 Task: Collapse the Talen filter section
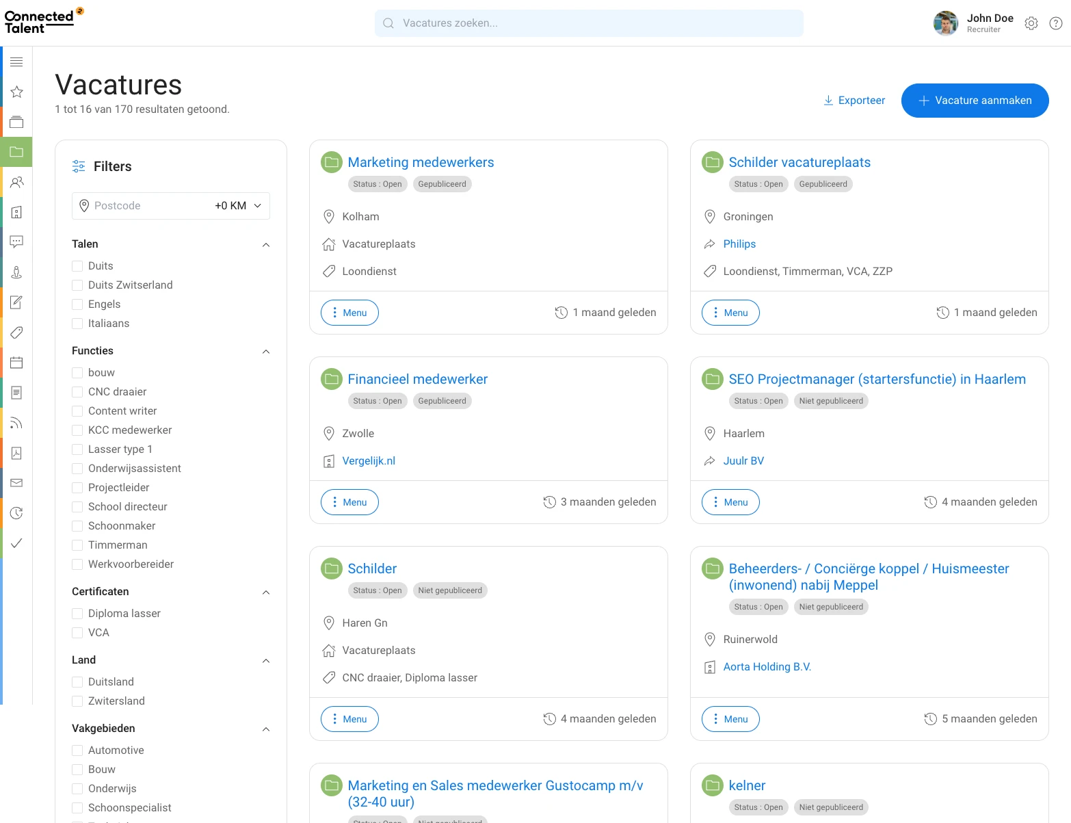[x=266, y=244]
